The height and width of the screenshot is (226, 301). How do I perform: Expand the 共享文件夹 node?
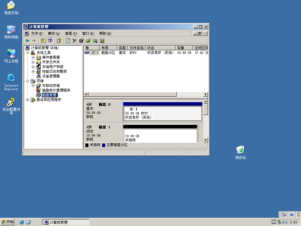(x=33, y=62)
